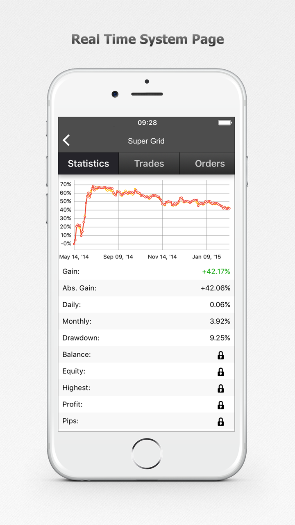The height and width of the screenshot is (525, 295).
Task: Tap the lock icon beside Pips
Action: 220,422
